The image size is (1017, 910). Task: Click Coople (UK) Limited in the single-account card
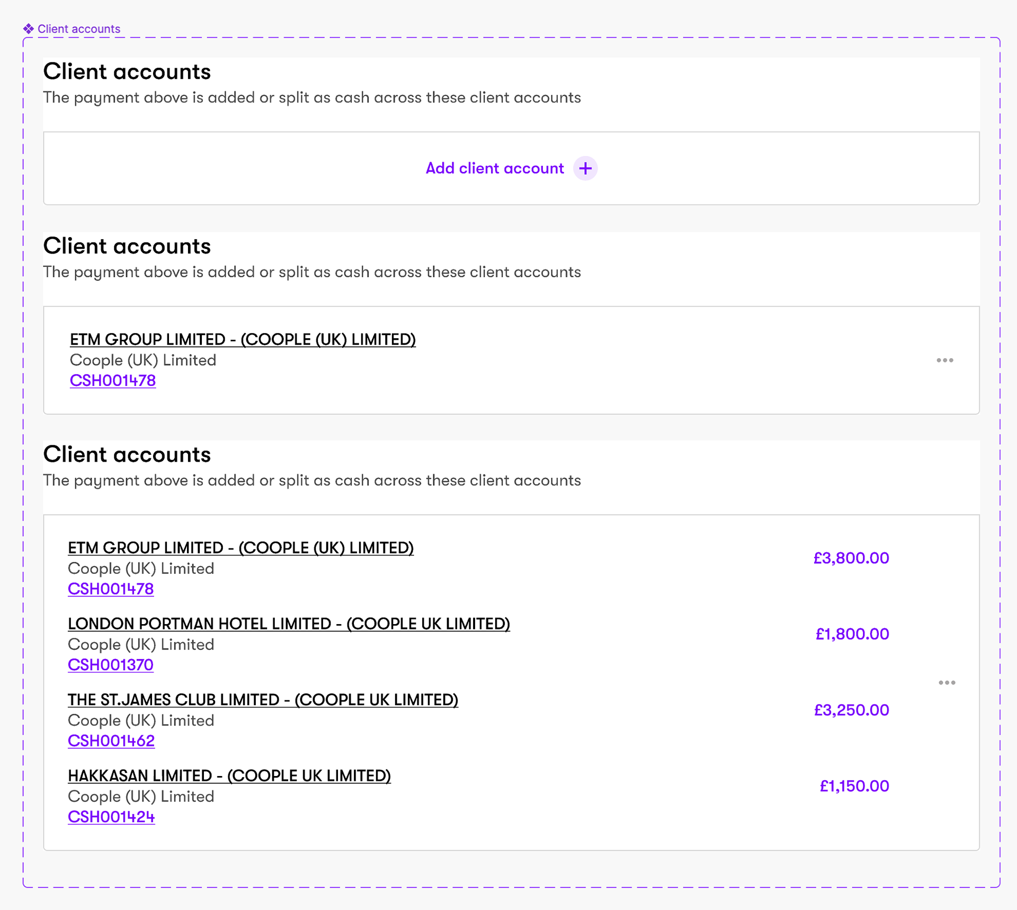point(143,360)
